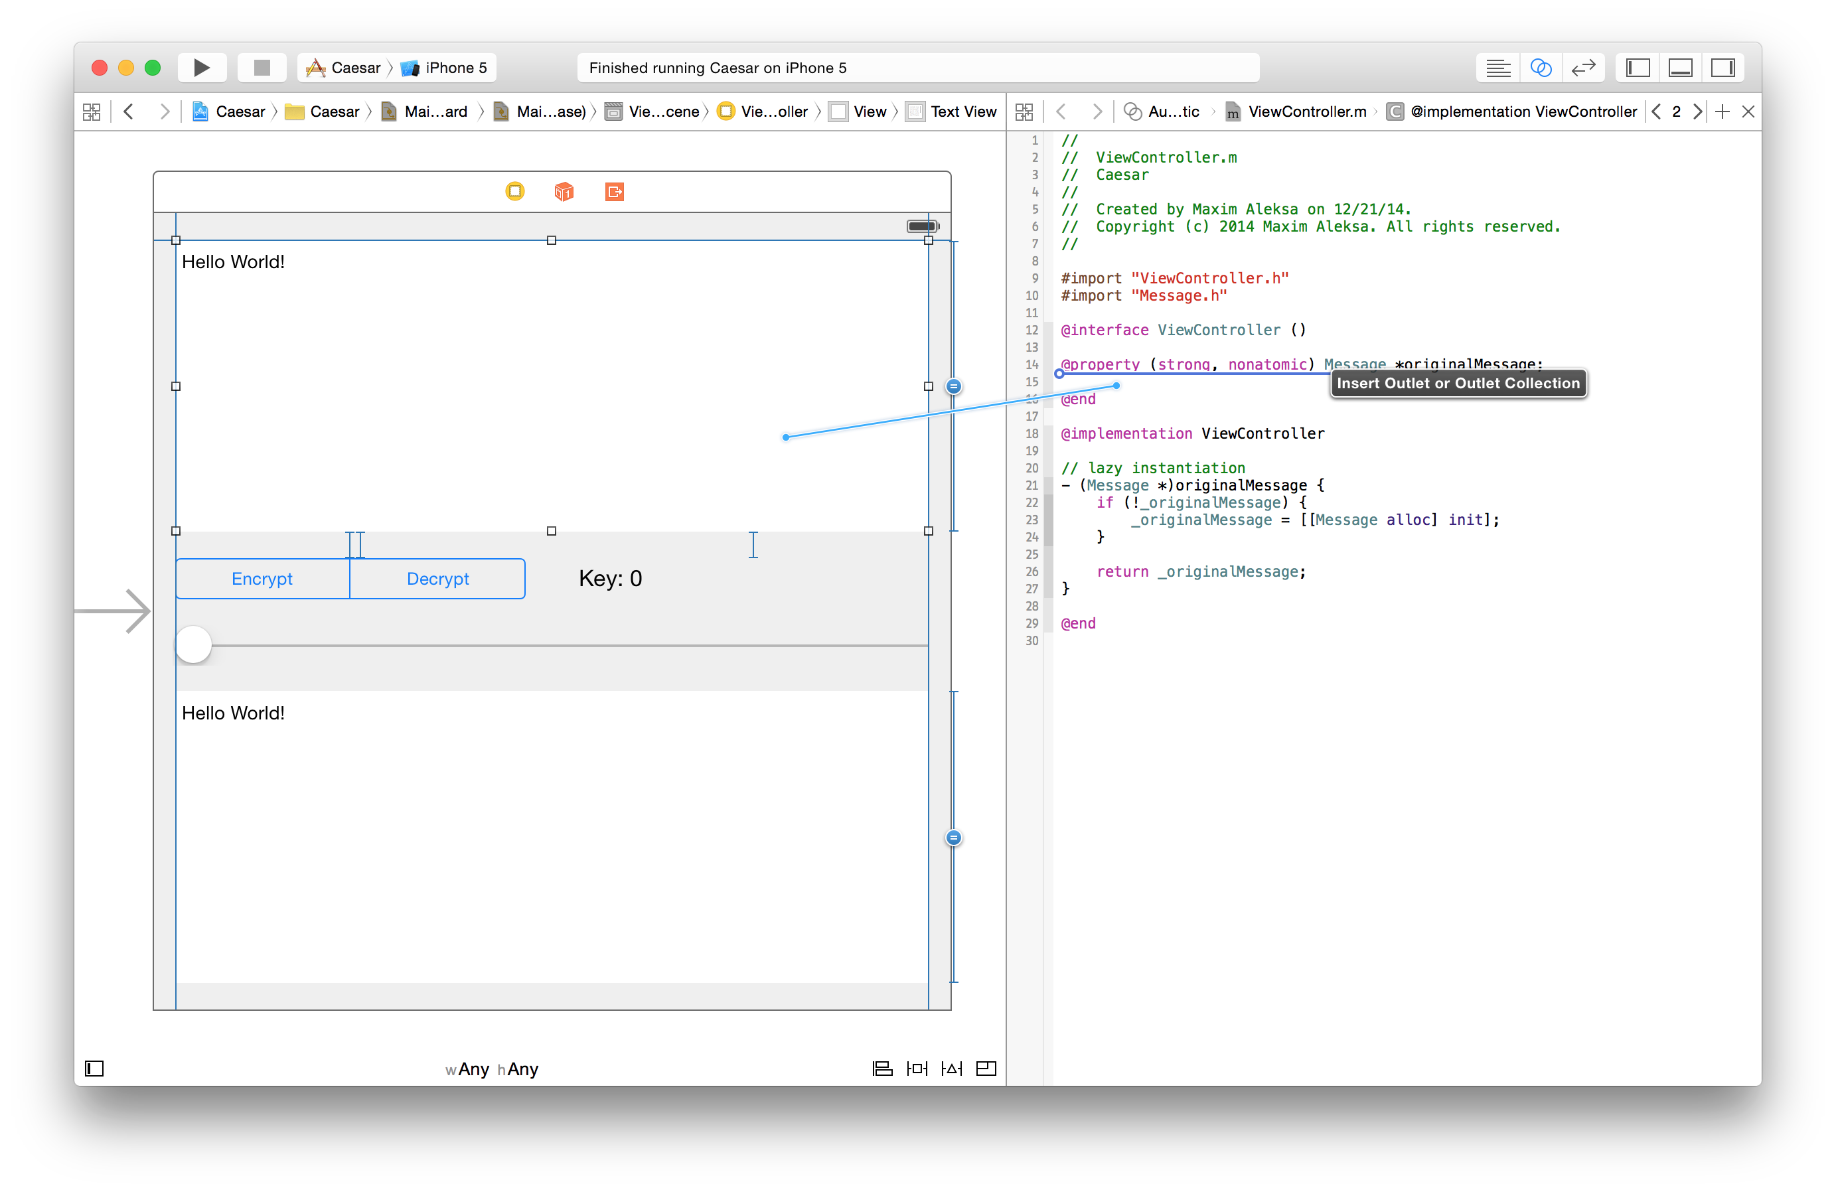
Task: Click the slider track
Action: tap(570, 645)
